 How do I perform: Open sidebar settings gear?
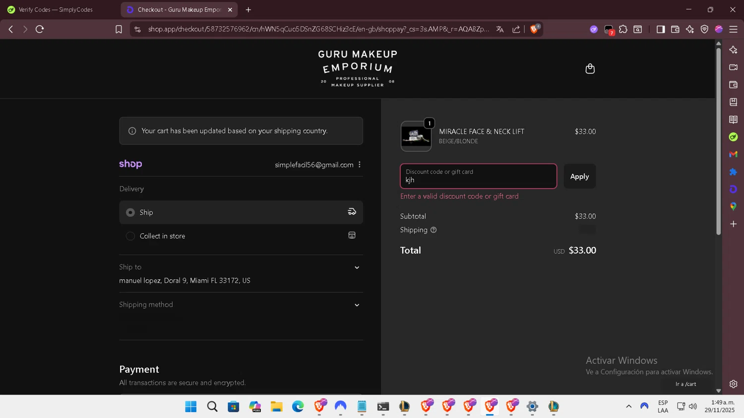[x=733, y=384]
